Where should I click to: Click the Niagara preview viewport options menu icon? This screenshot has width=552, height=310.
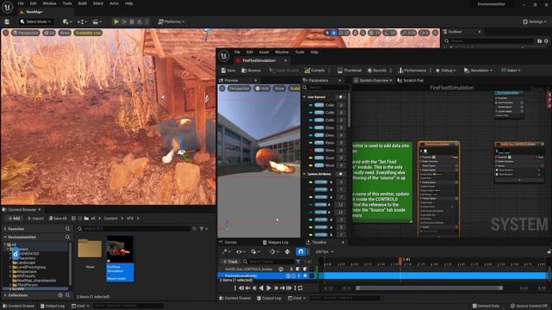[x=223, y=89]
